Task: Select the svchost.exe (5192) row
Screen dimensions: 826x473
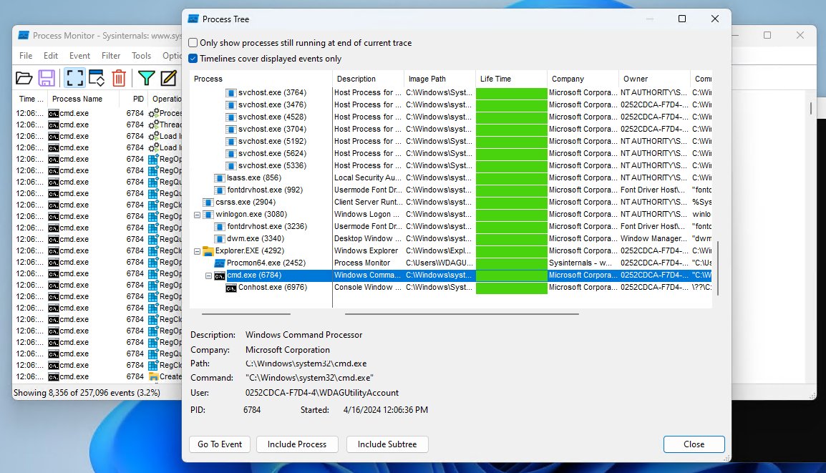Action: click(x=450, y=141)
